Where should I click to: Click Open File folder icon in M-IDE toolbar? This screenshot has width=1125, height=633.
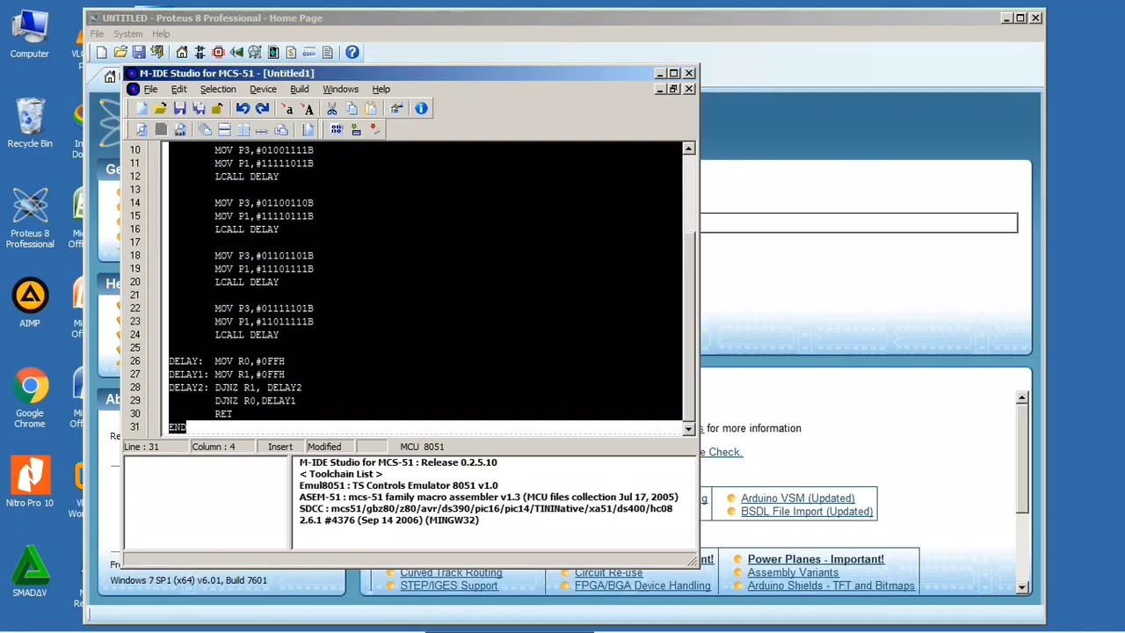[x=160, y=108]
